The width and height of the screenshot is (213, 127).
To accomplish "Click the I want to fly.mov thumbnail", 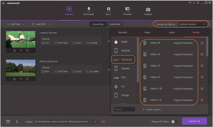I will click(x=21, y=39).
